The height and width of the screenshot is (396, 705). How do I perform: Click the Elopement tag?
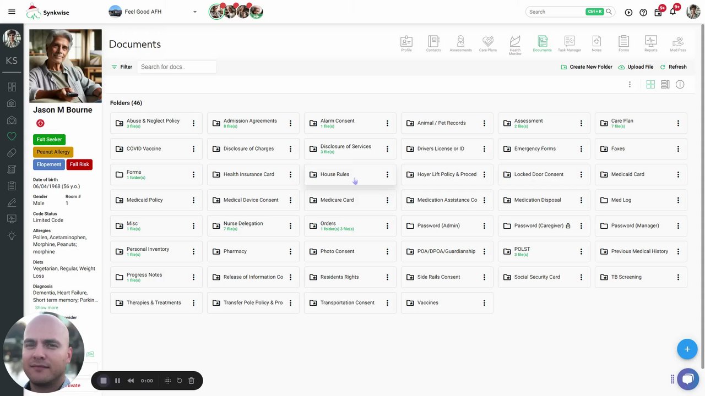tap(49, 164)
